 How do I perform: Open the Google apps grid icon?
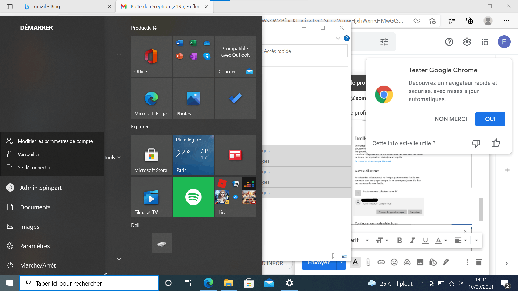coord(485,42)
